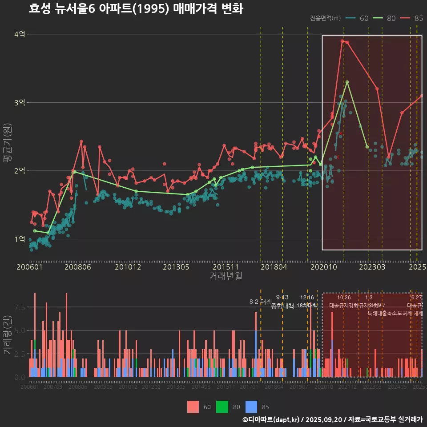Select the red 60 swatch in bottom legend
The image size is (427, 427).
pyautogui.click(x=193, y=407)
